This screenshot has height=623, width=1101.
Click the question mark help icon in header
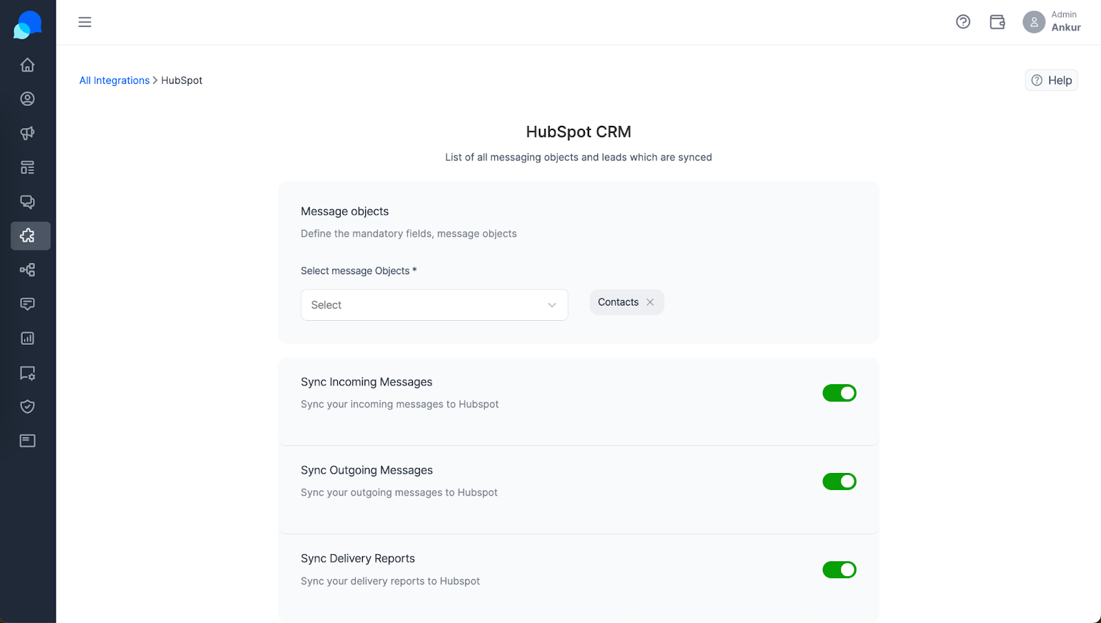pyautogui.click(x=963, y=22)
